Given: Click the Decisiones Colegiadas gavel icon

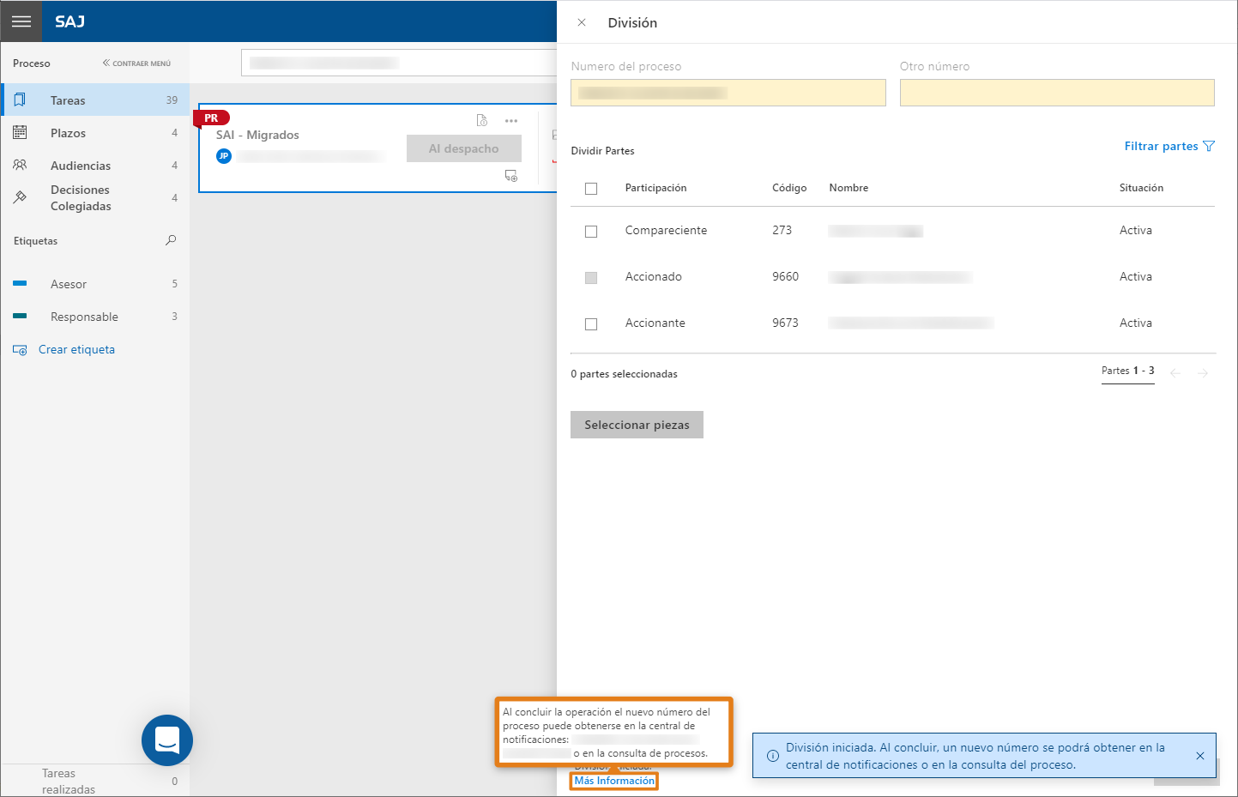Looking at the screenshot, I should click(x=20, y=197).
